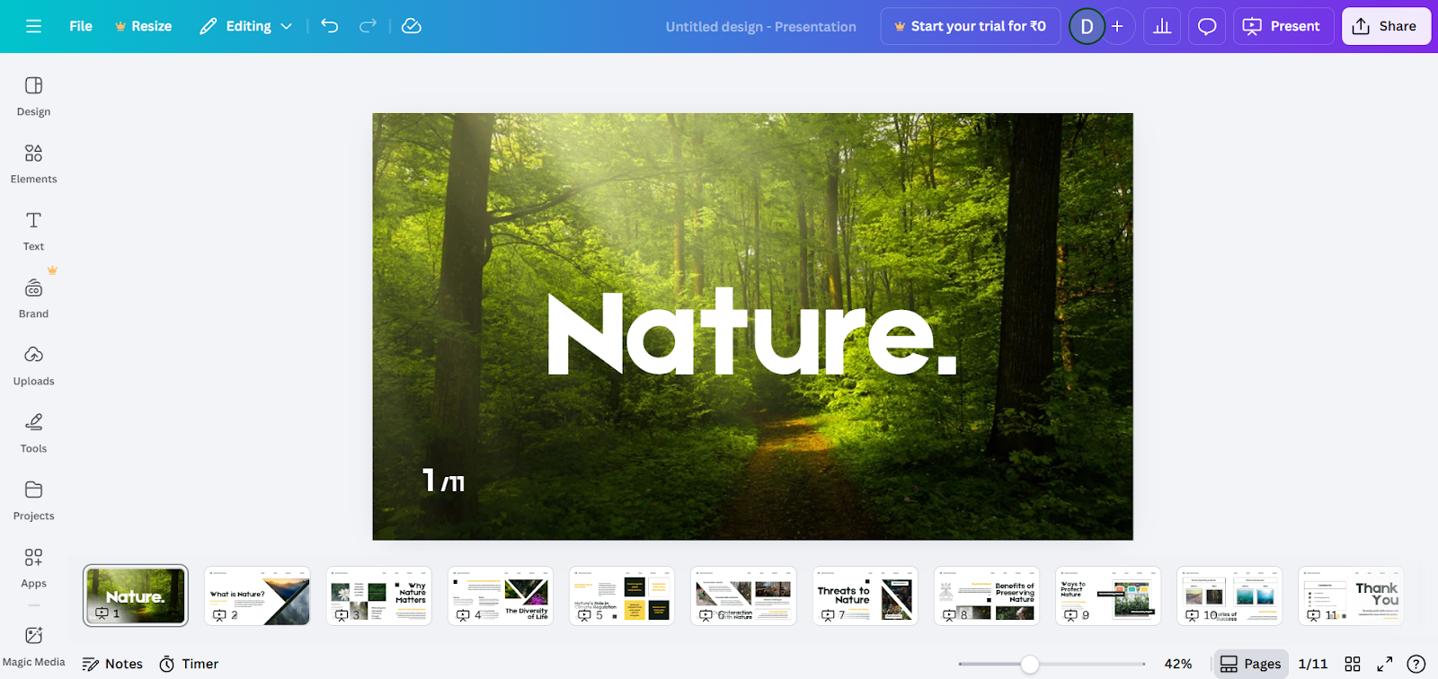Open the Uploads panel

click(33, 366)
